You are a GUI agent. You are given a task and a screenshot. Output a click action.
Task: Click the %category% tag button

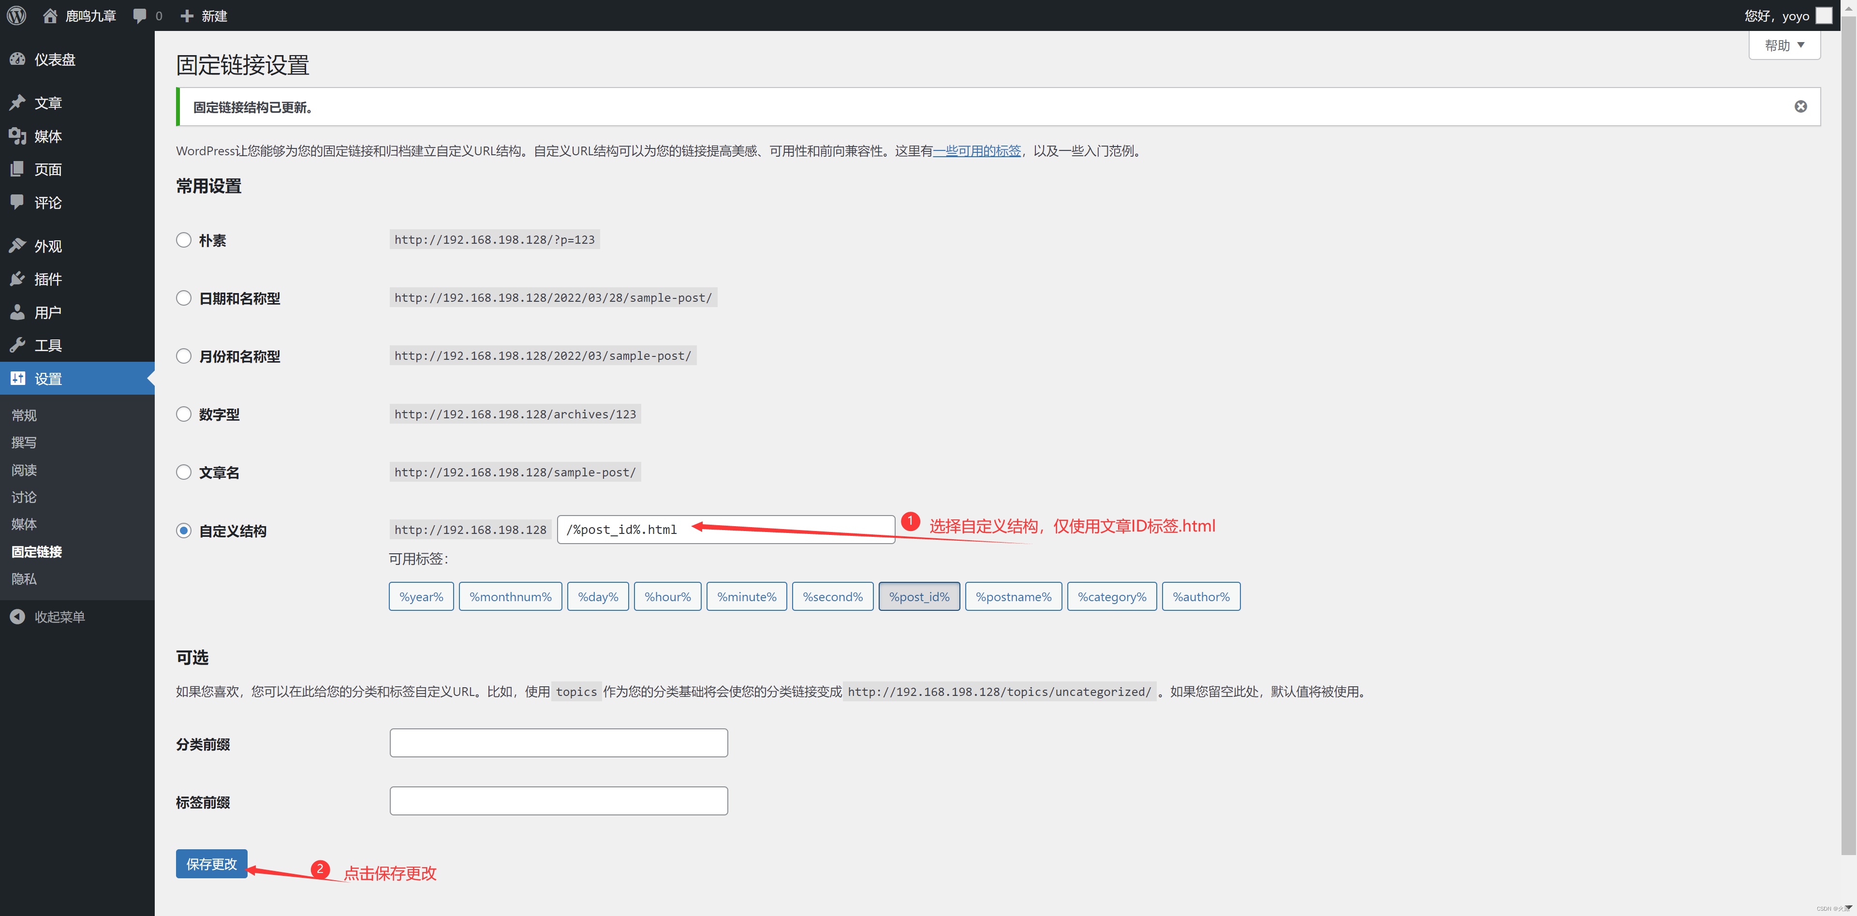(1112, 596)
